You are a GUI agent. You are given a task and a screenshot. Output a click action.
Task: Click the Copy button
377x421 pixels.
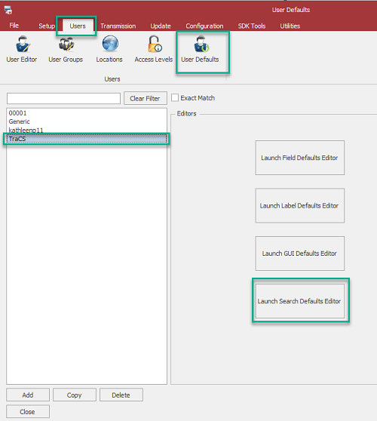[x=75, y=395]
